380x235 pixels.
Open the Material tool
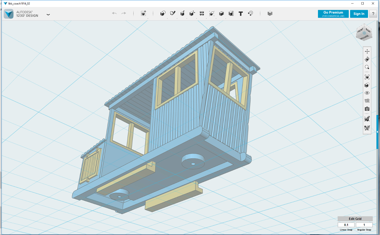click(270, 13)
